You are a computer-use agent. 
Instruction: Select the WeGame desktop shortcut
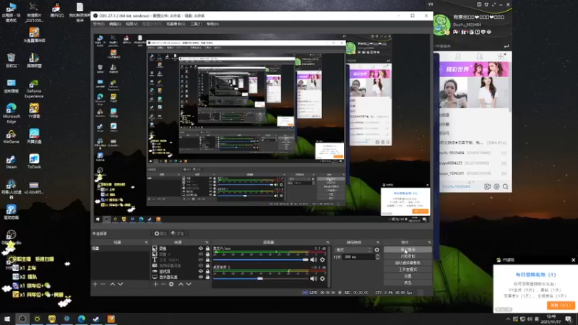coord(11,136)
